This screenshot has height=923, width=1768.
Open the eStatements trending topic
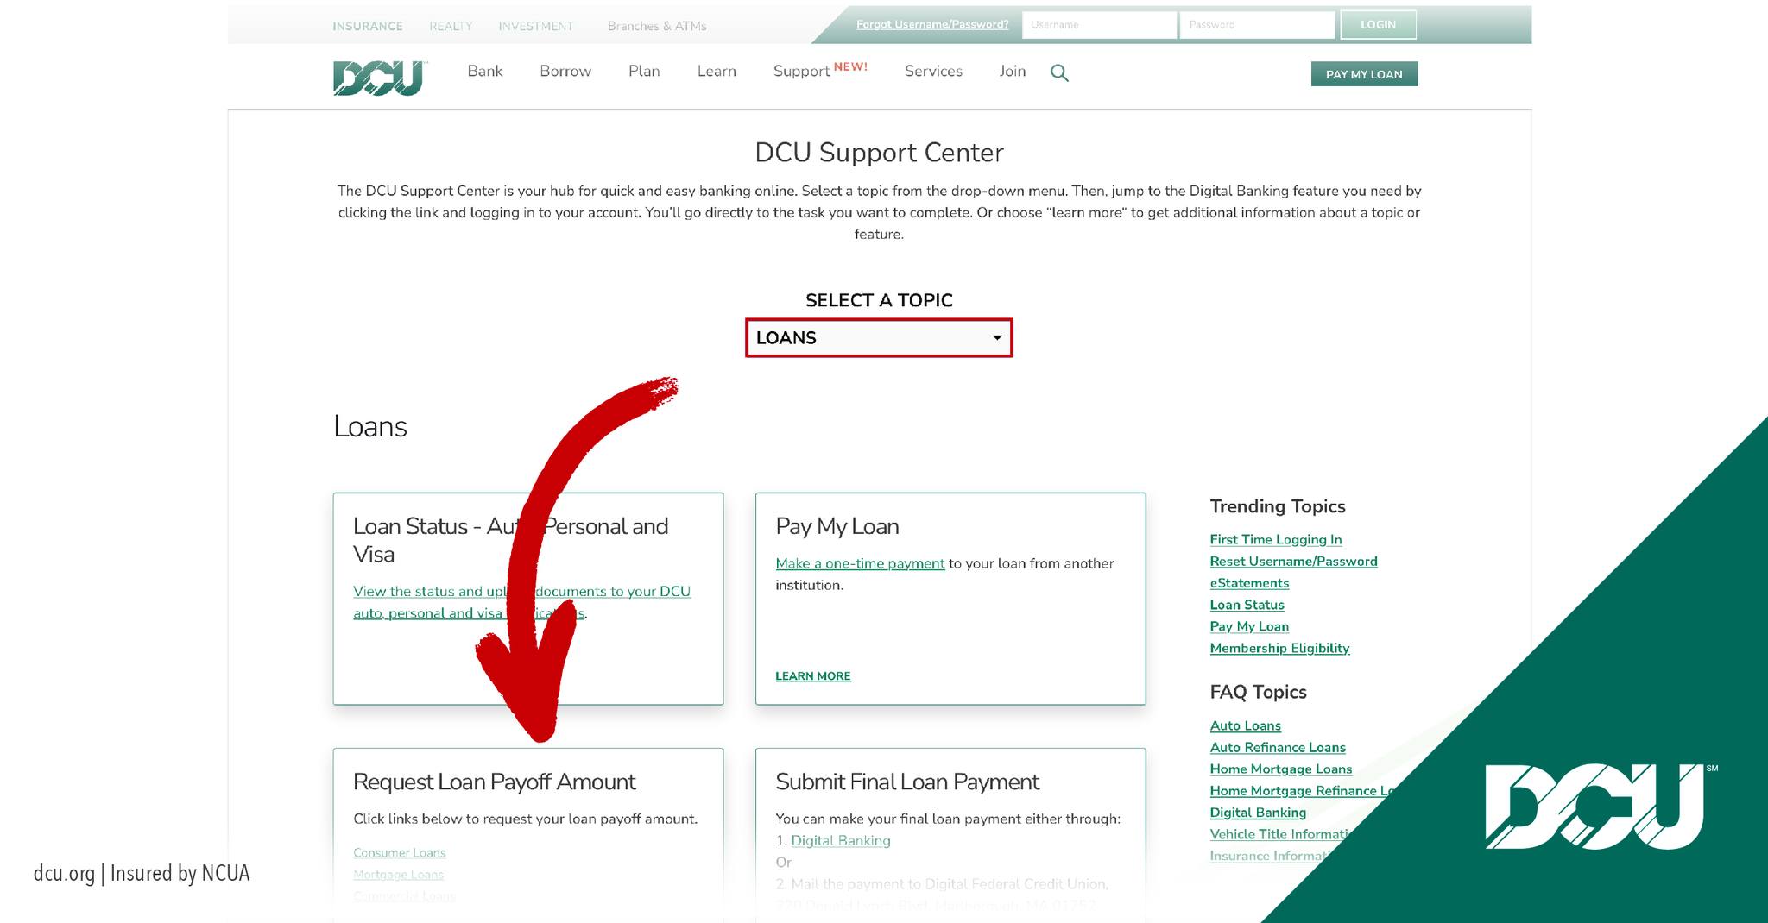tap(1249, 583)
